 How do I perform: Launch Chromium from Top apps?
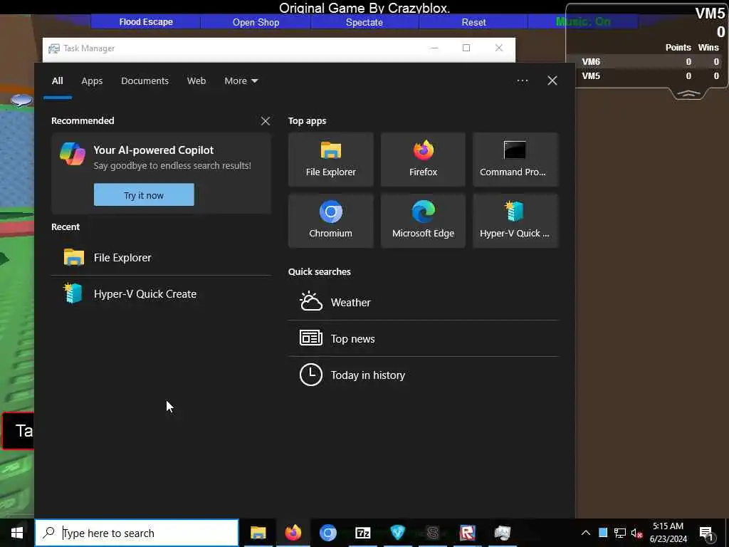point(330,221)
